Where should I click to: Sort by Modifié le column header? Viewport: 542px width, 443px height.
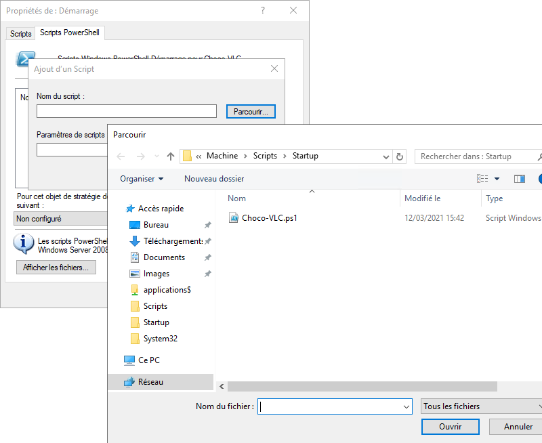pos(422,198)
